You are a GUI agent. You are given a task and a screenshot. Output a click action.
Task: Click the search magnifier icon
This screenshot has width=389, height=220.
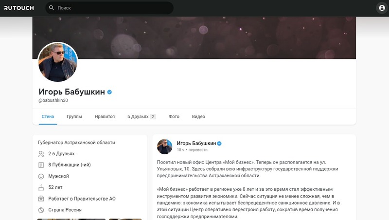(52, 8)
